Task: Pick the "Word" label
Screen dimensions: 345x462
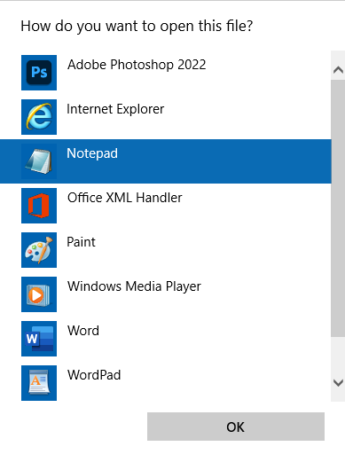Action: [83, 331]
